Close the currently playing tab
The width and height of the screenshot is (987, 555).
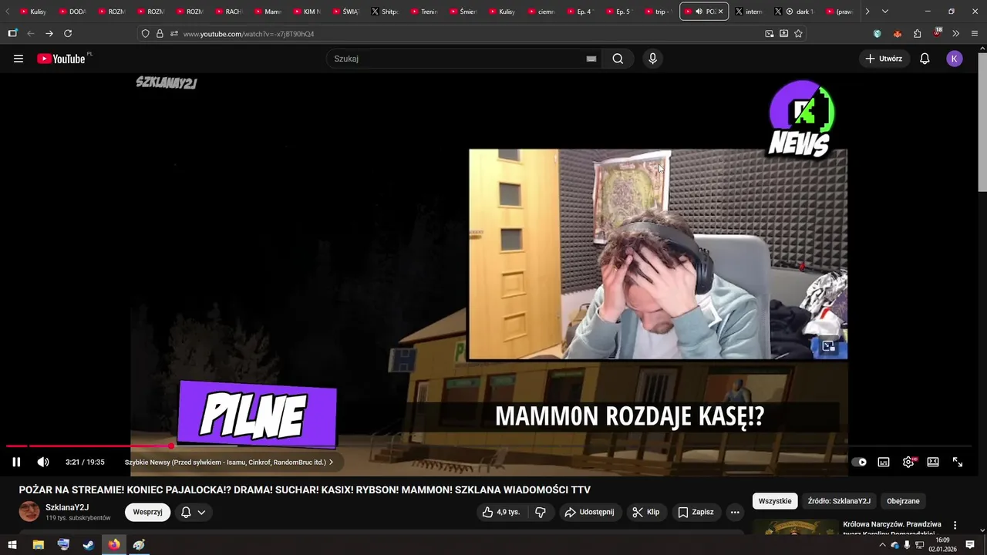click(721, 12)
